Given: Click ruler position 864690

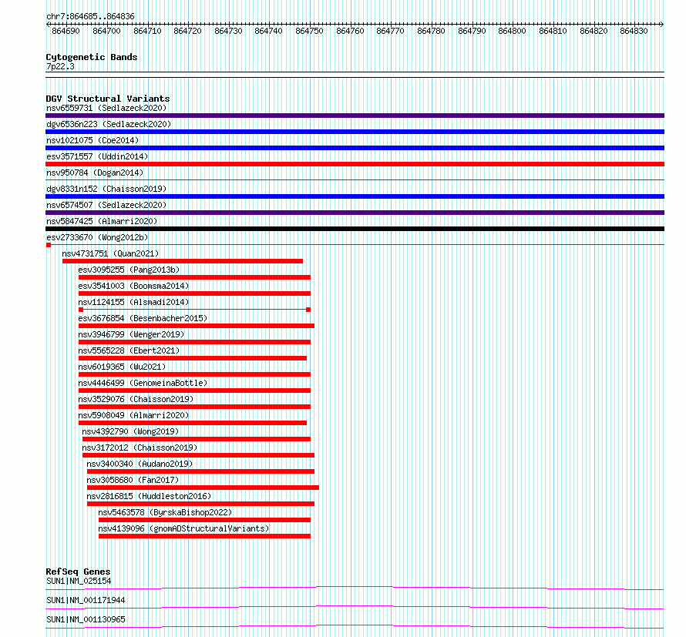Looking at the screenshot, I should point(66,31).
